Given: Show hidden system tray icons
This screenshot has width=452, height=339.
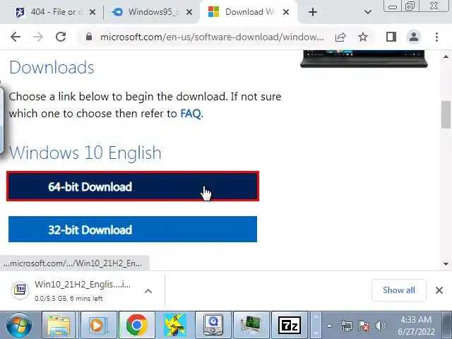Looking at the screenshot, I should pyautogui.click(x=329, y=326).
